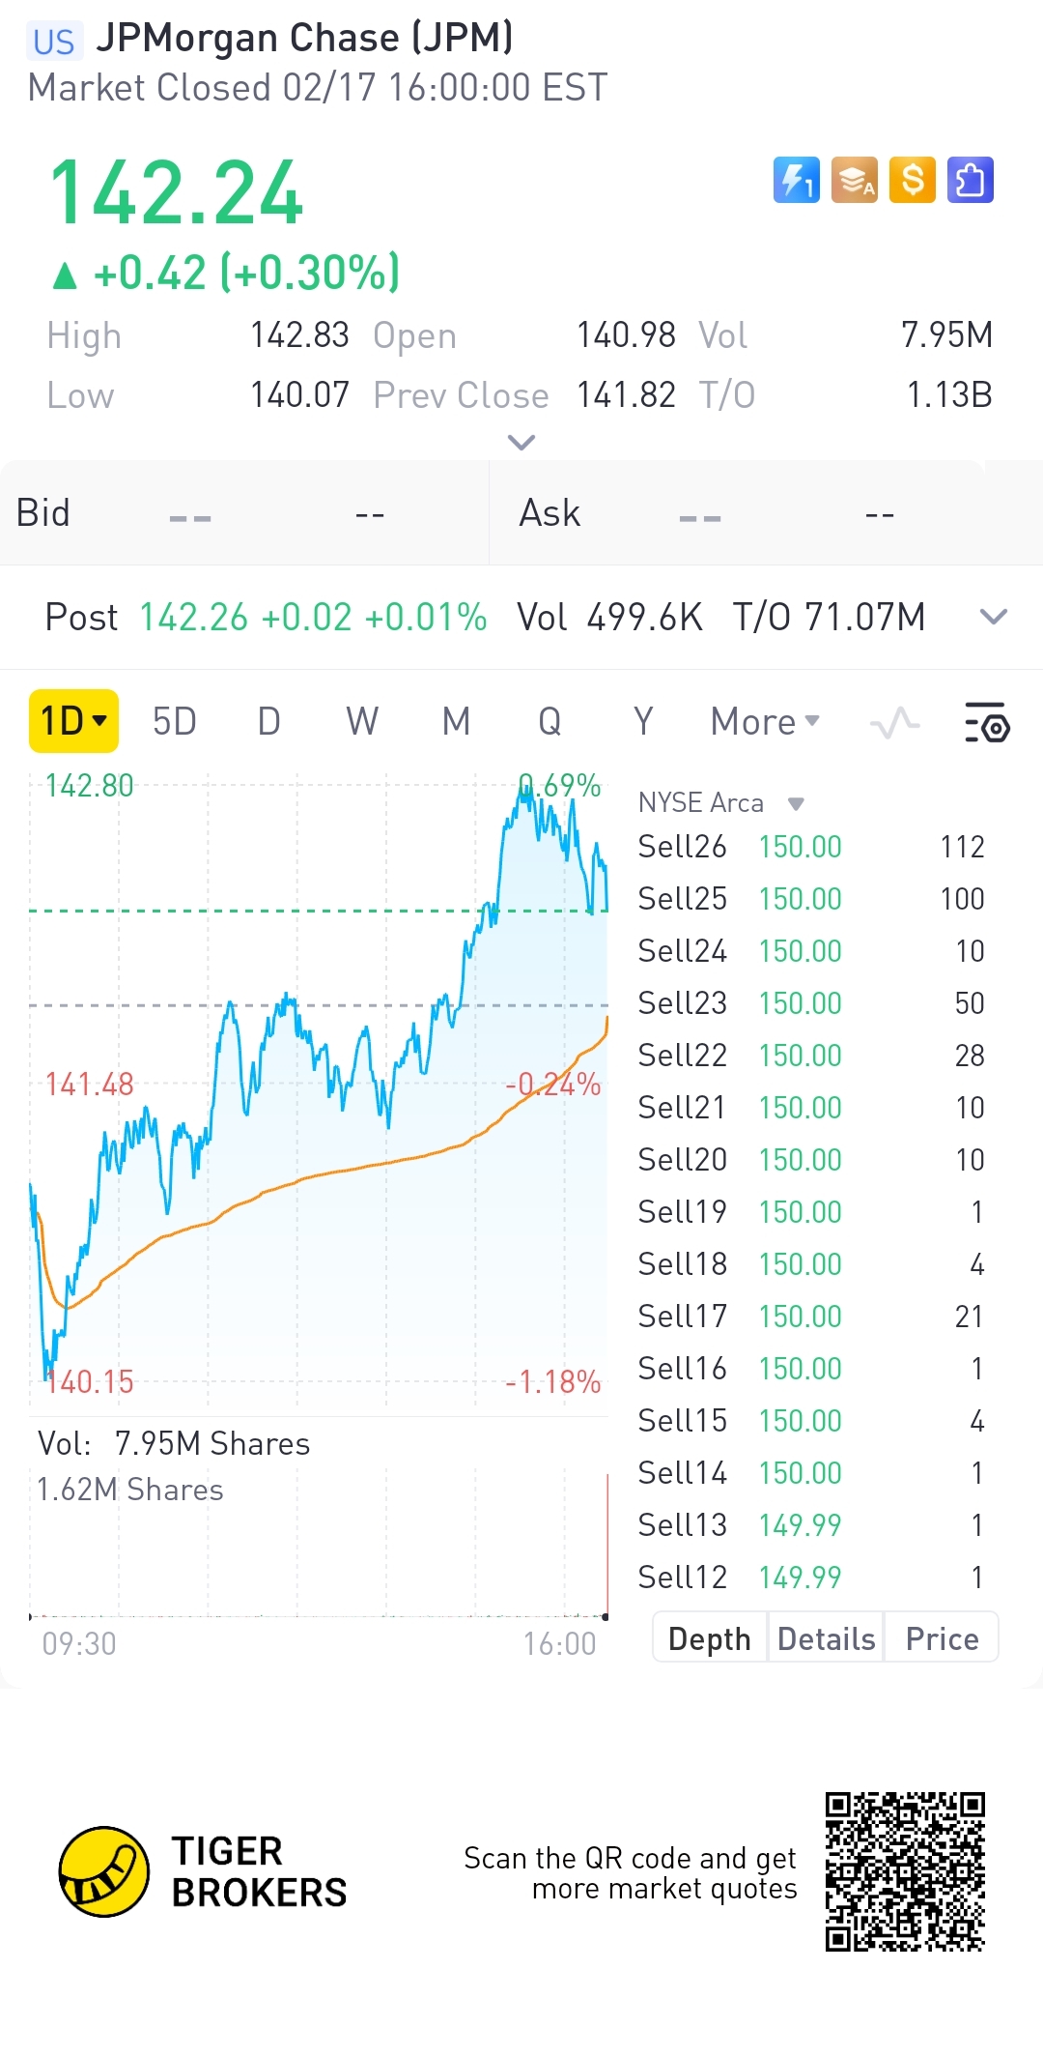Tap the chart indicator waveform icon

coord(894,722)
